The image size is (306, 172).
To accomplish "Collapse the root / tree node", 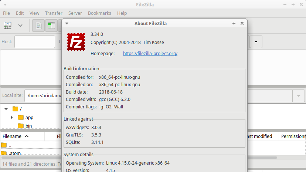I will coord(6,109).
